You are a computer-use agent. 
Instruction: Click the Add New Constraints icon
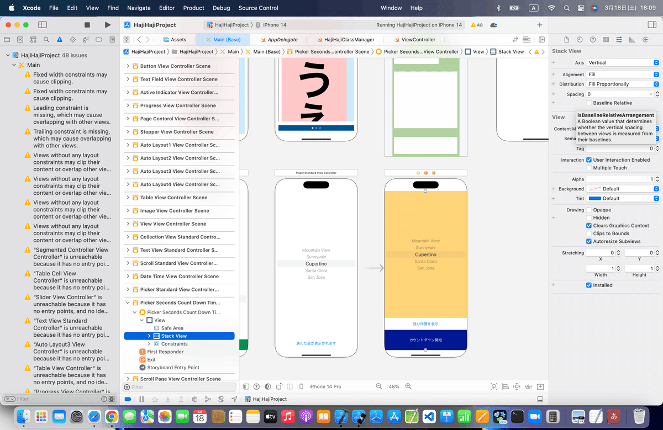518,387
